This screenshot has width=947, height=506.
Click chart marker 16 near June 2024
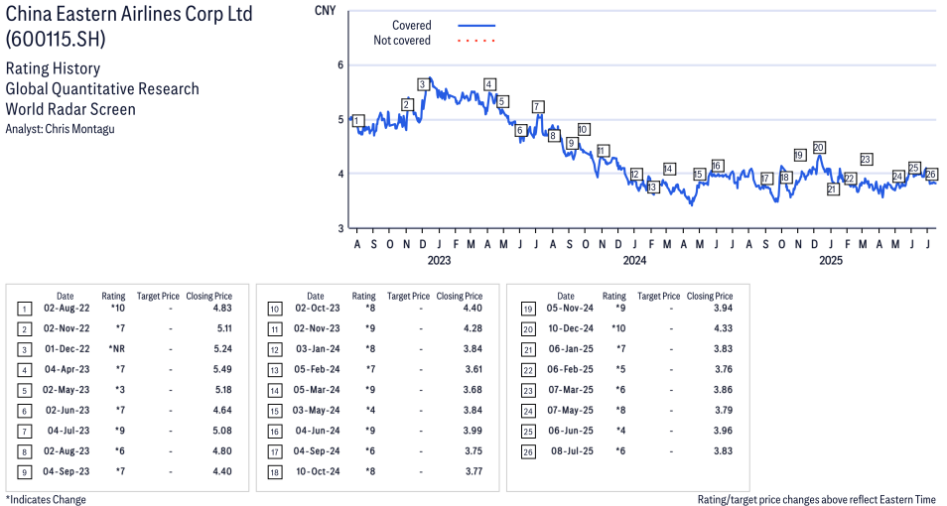point(717,166)
